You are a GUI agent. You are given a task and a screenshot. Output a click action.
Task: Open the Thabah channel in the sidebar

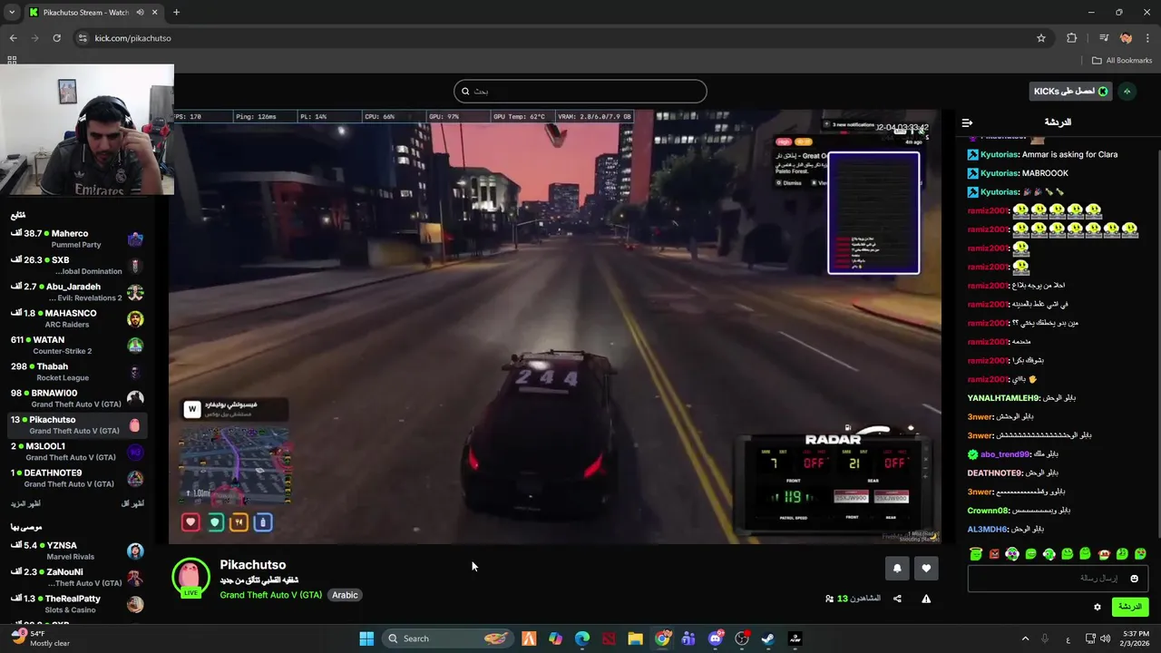[76, 372]
